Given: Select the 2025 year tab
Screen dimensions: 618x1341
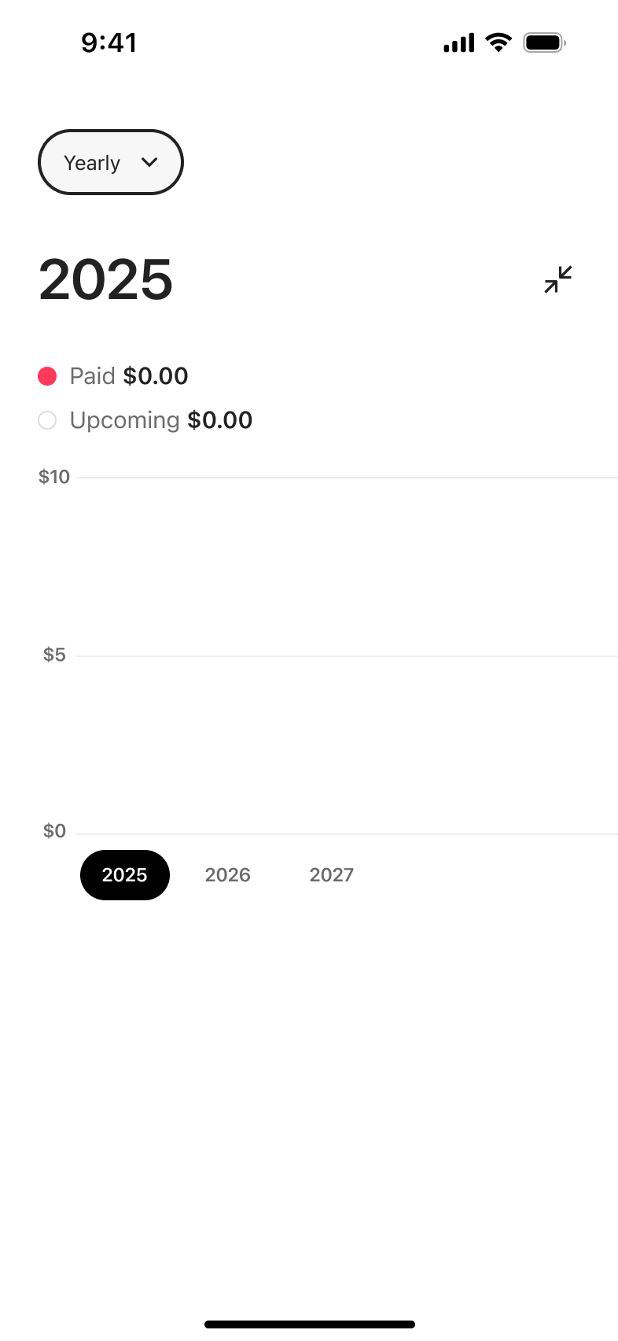Looking at the screenshot, I should pyautogui.click(x=125, y=875).
